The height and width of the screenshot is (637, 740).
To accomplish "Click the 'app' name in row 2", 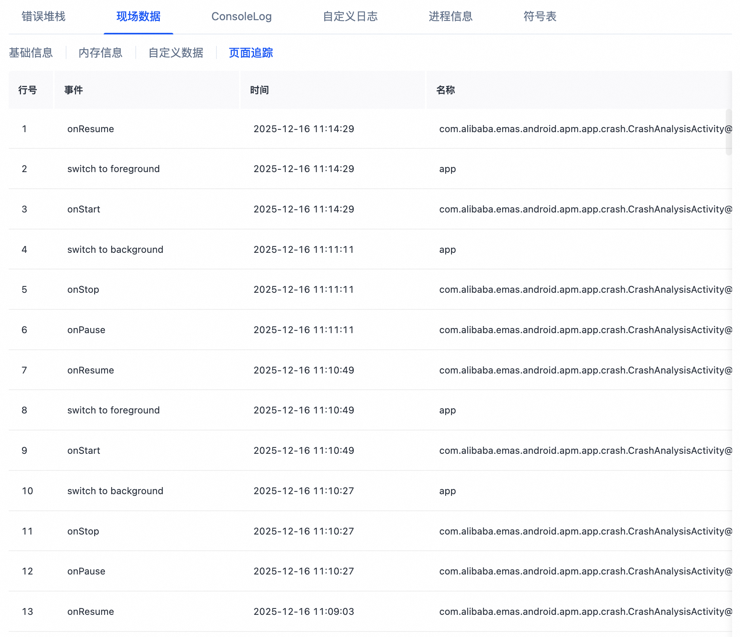I will coord(448,169).
